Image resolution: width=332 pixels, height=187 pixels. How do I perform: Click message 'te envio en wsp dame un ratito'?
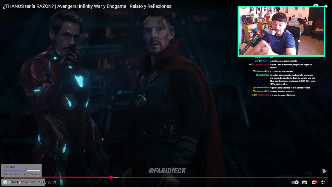[x=283, y=61]
